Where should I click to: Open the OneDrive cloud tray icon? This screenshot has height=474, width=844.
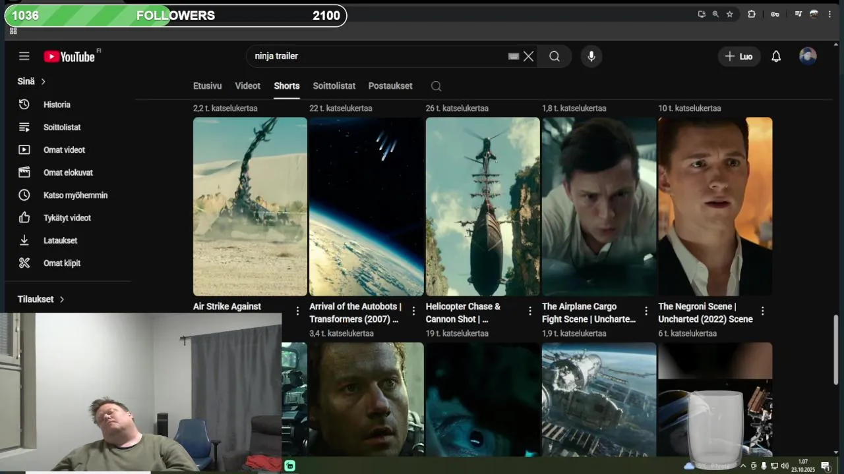coord(690,466)
